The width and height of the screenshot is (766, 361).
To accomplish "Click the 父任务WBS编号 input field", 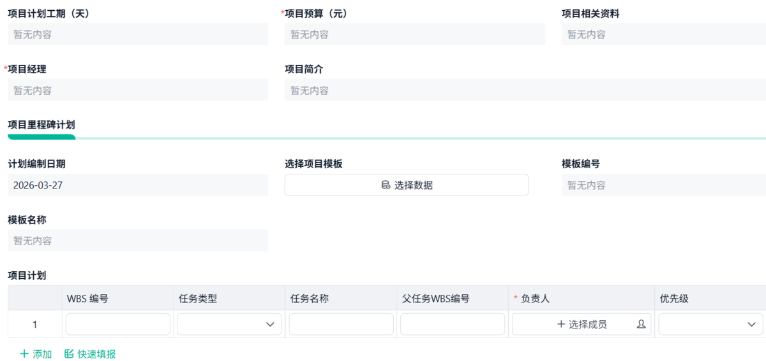I will pyautogui.click(x=453, y=324).
